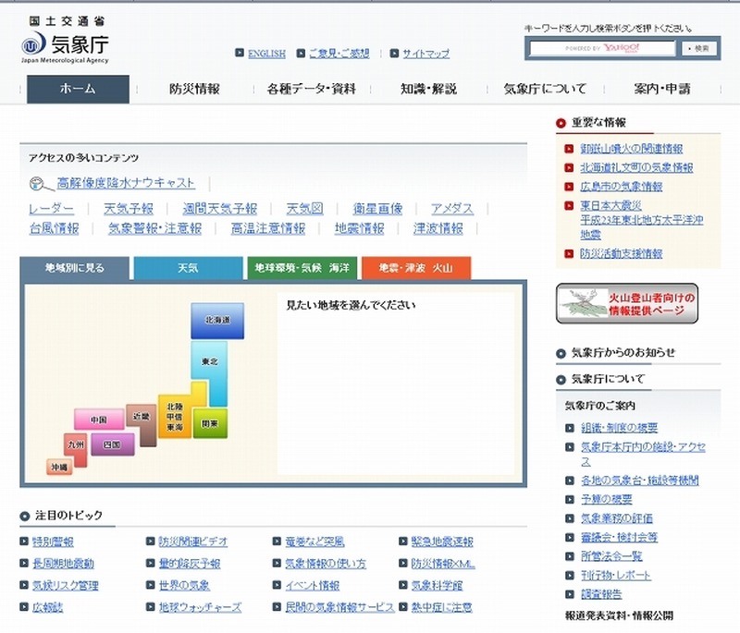Switch to the 地震・津波 火山 tab
Image resolution: width=740 pixels, height=633 pixels.
(x=415, y=268)
